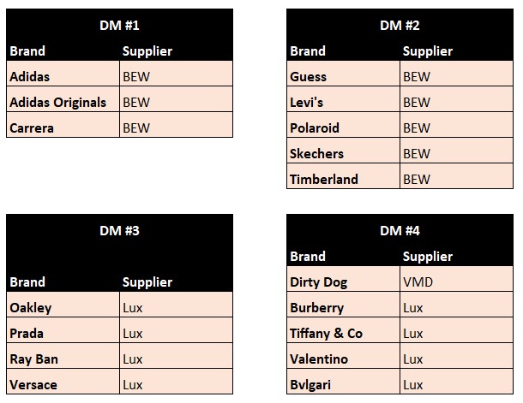
Task: Click the Adidas Originals cell
Action: point(63,102)
